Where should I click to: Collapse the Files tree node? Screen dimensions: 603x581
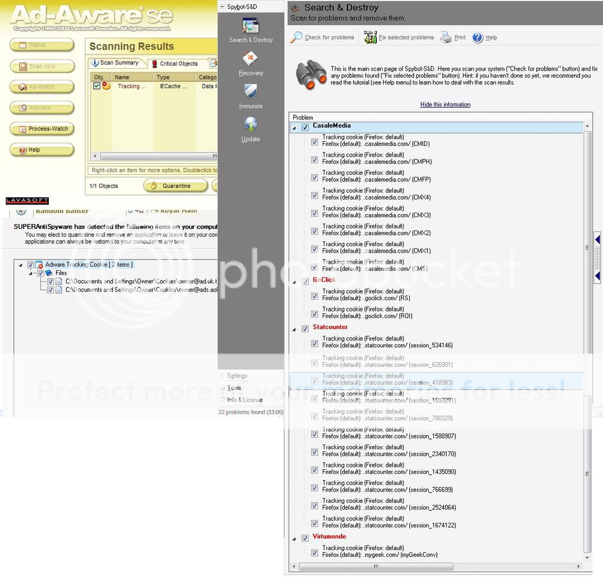coord(31,273)
